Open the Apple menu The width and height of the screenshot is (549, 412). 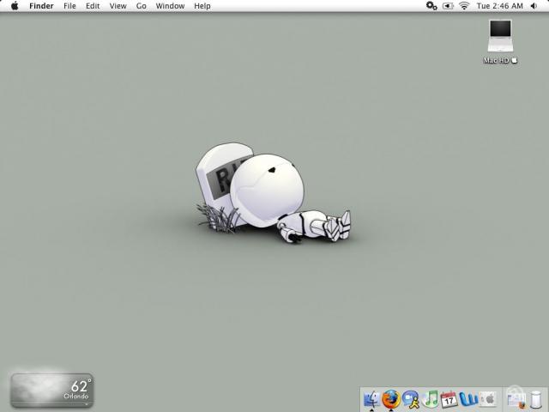click(x=15, y=6)
